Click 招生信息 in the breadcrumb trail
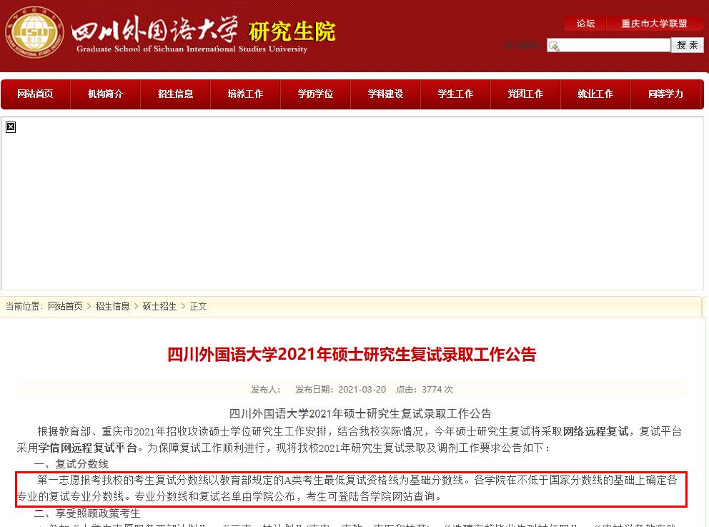This screenshot has height=527, width=709. click(x=112, y=306)
